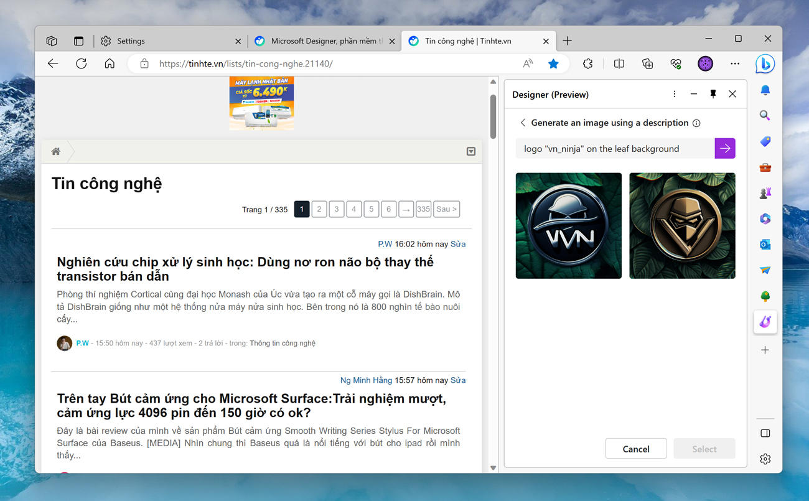This screenshot has height=501, width=809.
Task: Expand page jump arrow in pagination
Action: click(x=406, y=209)
